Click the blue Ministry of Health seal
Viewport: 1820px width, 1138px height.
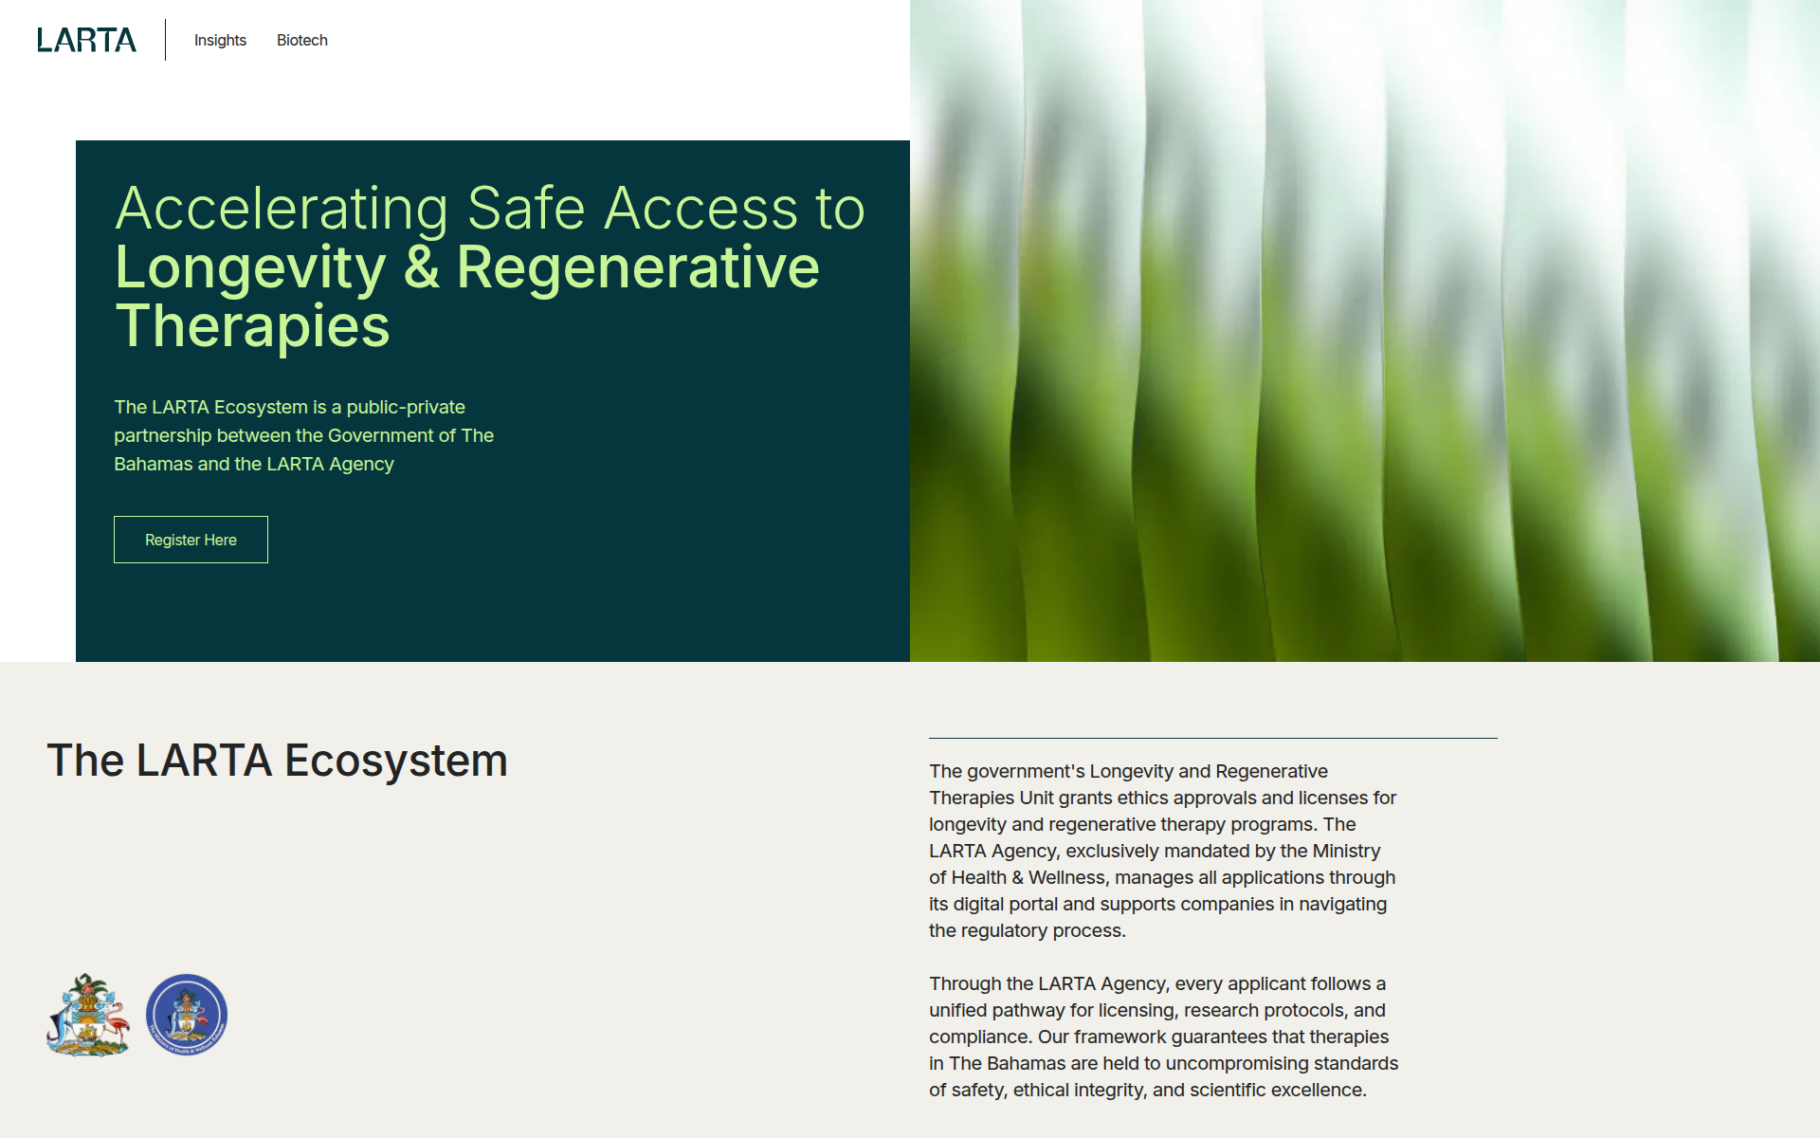click(187, 1015)
